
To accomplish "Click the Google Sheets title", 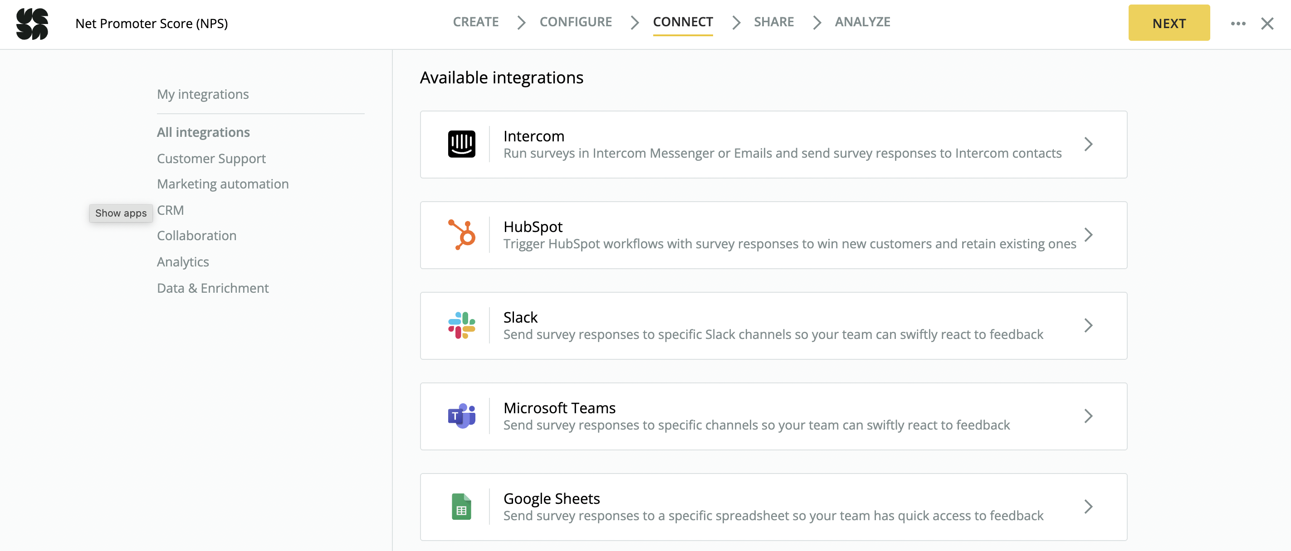I will pyautogui.click(x=551, y=498).
